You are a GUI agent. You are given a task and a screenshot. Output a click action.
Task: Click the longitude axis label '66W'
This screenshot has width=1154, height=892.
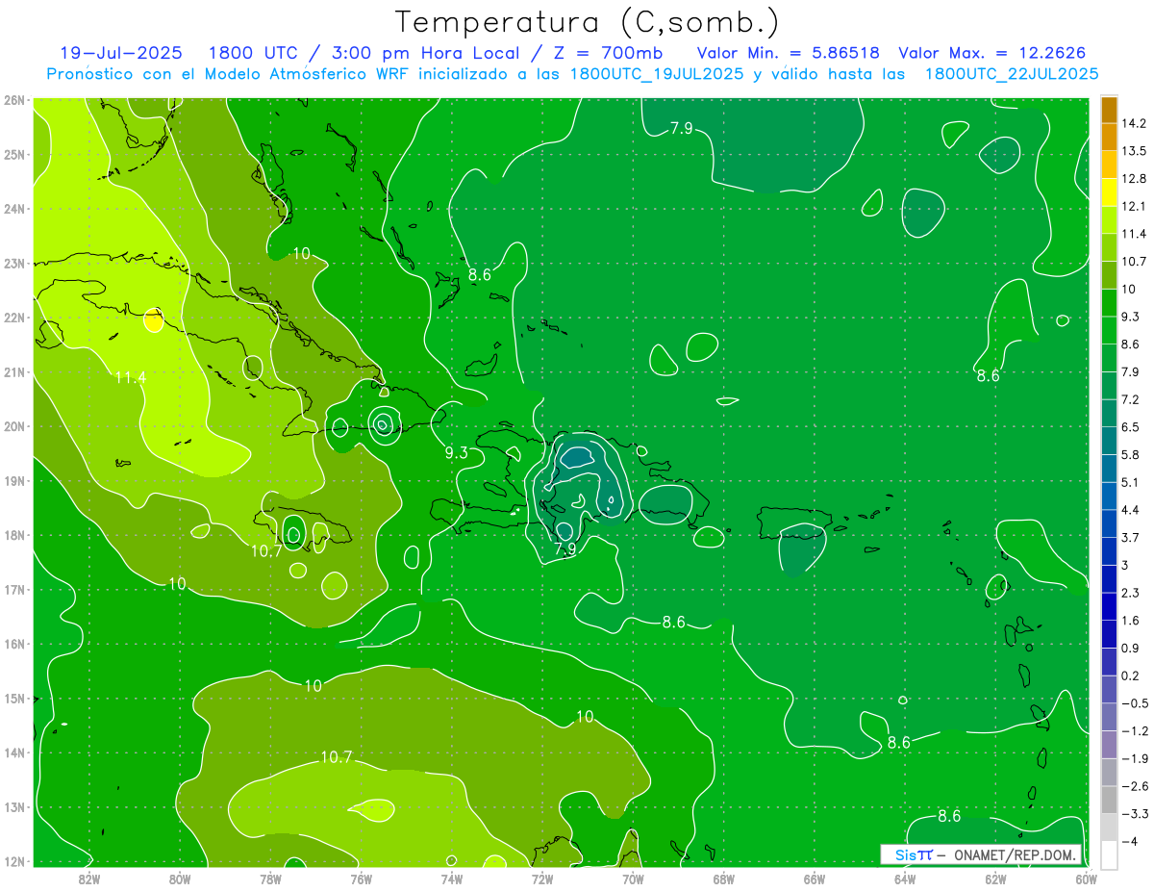(x=815, y=879)
